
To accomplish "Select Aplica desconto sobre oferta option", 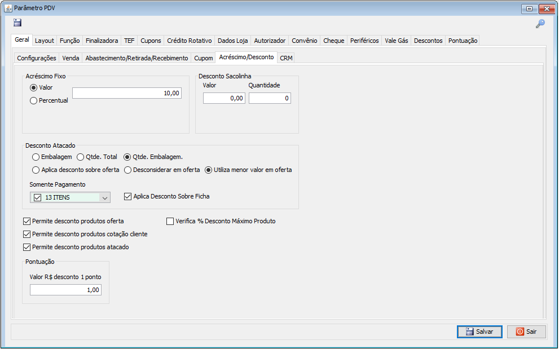I will [x=36, y=170].
